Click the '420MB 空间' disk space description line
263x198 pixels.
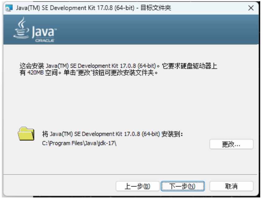click(x=89, y=73)
